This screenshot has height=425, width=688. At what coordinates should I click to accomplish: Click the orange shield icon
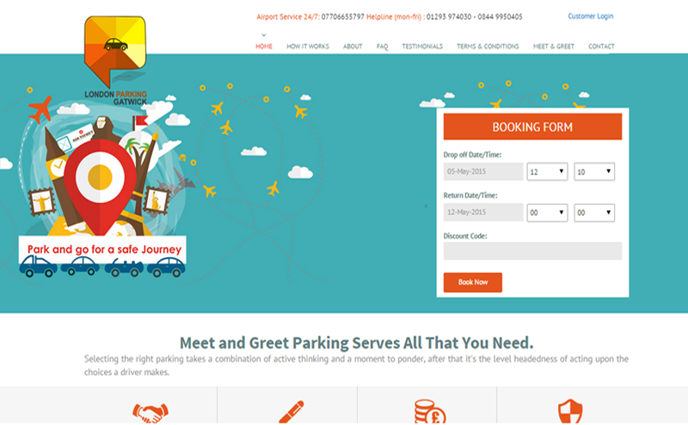[x=570, y=411]
